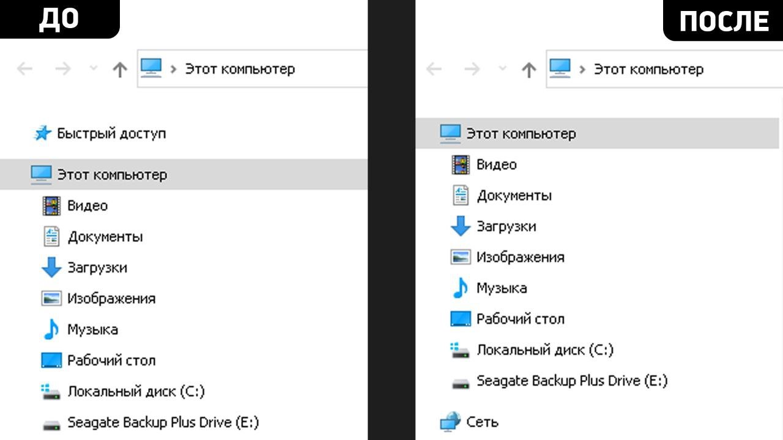Click the Видео film icon in ДО panel
The width and height of the screenshot is (783, 440).
pyautogui.click(x=51, y=205)
